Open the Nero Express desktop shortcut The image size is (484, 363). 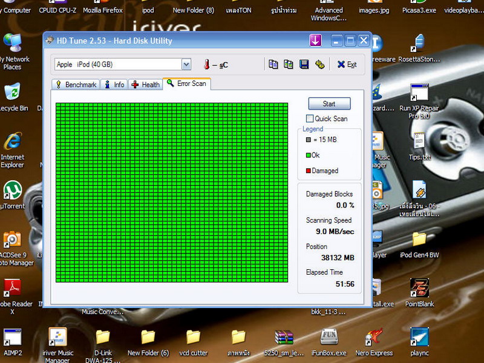[x=374, y=338]
